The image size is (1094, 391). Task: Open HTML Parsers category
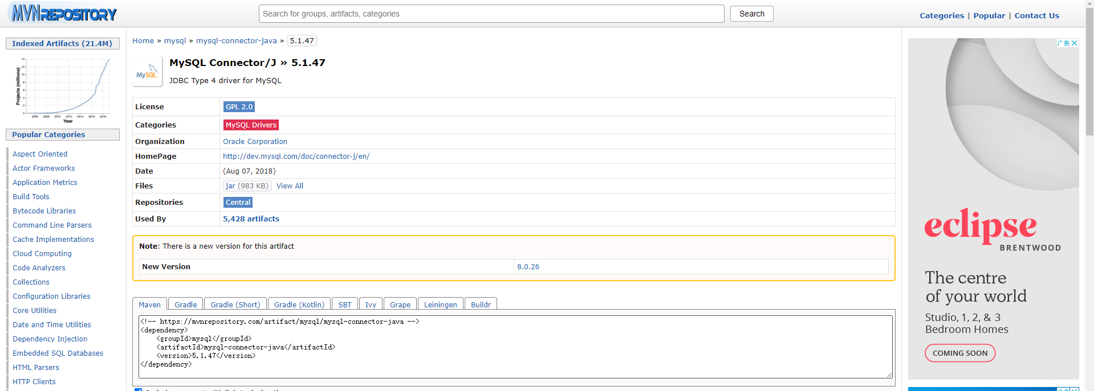tap(35, 367)
